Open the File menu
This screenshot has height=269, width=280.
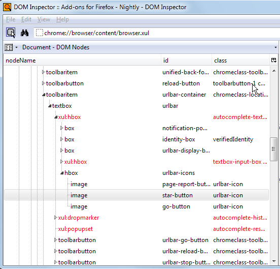[11, 19]
